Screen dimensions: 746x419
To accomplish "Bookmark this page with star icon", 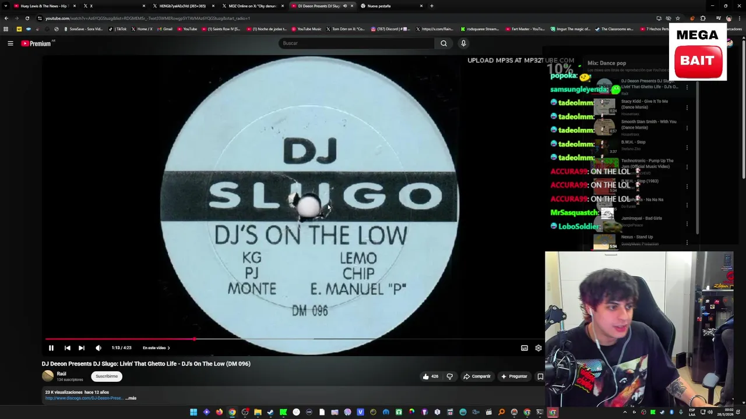I will [x=677, y=18].
